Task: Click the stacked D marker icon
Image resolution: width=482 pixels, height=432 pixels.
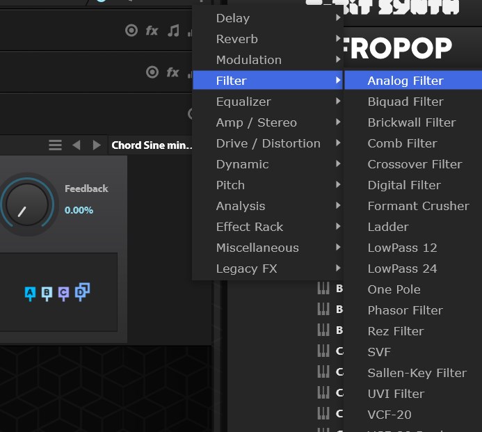Action: point(82,291)
